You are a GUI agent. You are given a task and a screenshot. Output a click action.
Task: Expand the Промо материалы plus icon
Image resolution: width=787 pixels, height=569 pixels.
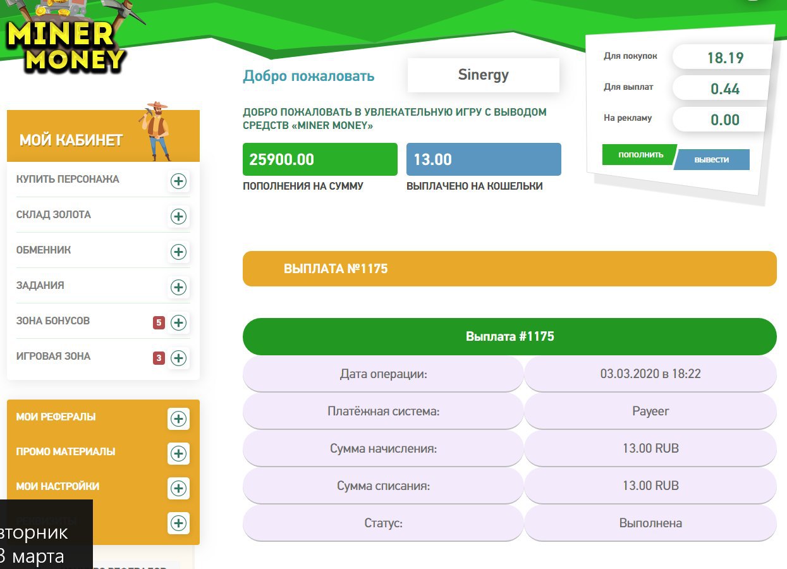(x=179, y=453)
